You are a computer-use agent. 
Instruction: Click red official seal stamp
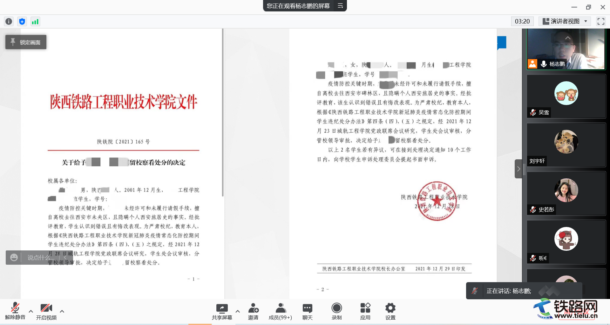(x=437, y=201)
